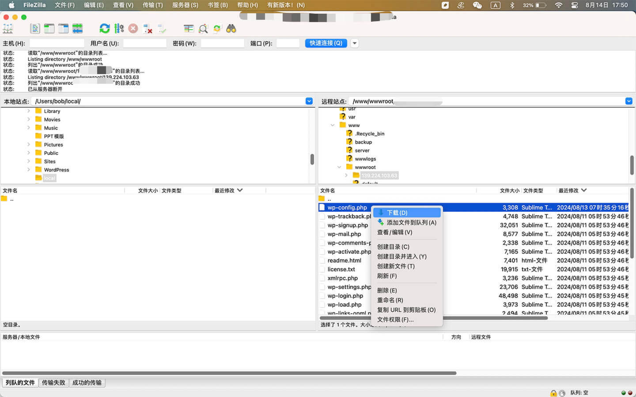Viewport: 636px width, 397px height.
Task: Switch to 成功的传输 tab
Action: [x=87, y=382]
